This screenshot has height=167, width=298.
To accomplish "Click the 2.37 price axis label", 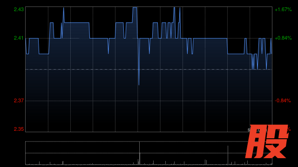I will coord(19,101).
